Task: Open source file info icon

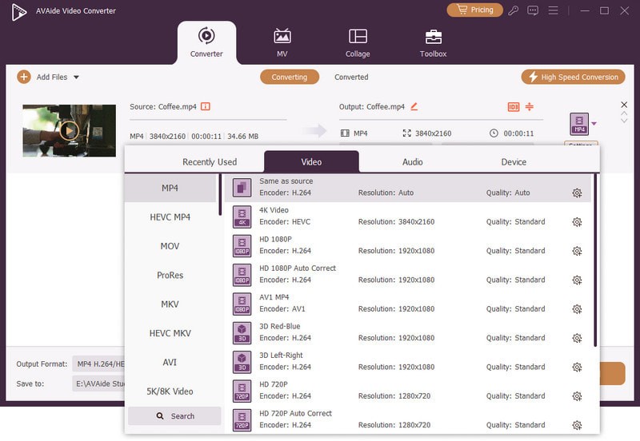Action: pos(206,106)
